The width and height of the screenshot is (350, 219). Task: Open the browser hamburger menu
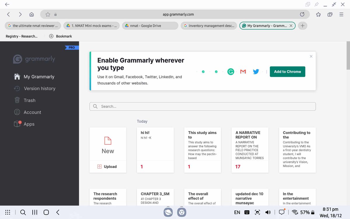tap(341, 14)
